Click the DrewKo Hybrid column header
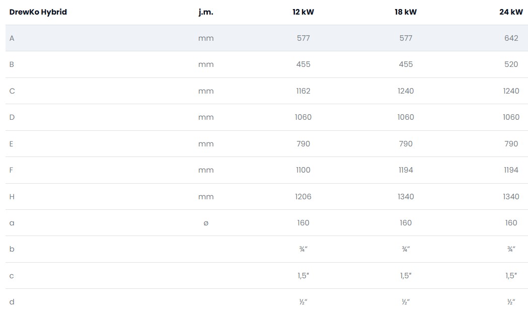 pos(38,12)
